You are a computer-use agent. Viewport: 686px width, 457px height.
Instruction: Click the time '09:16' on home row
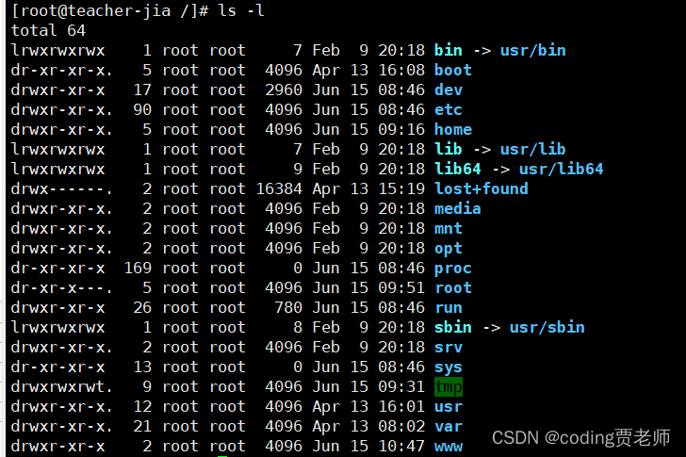(401, 129)
